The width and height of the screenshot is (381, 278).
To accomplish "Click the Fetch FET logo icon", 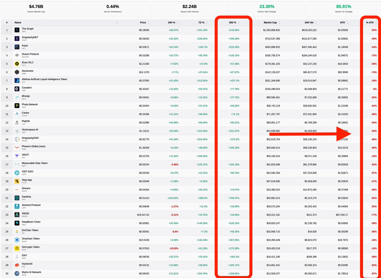I will point(17,47).
